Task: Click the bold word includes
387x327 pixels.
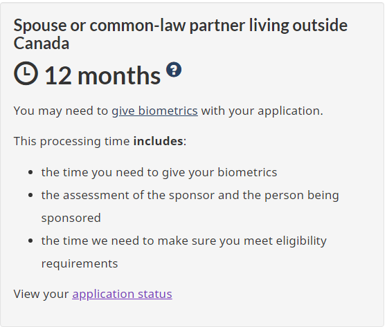Action: (159, 141)
